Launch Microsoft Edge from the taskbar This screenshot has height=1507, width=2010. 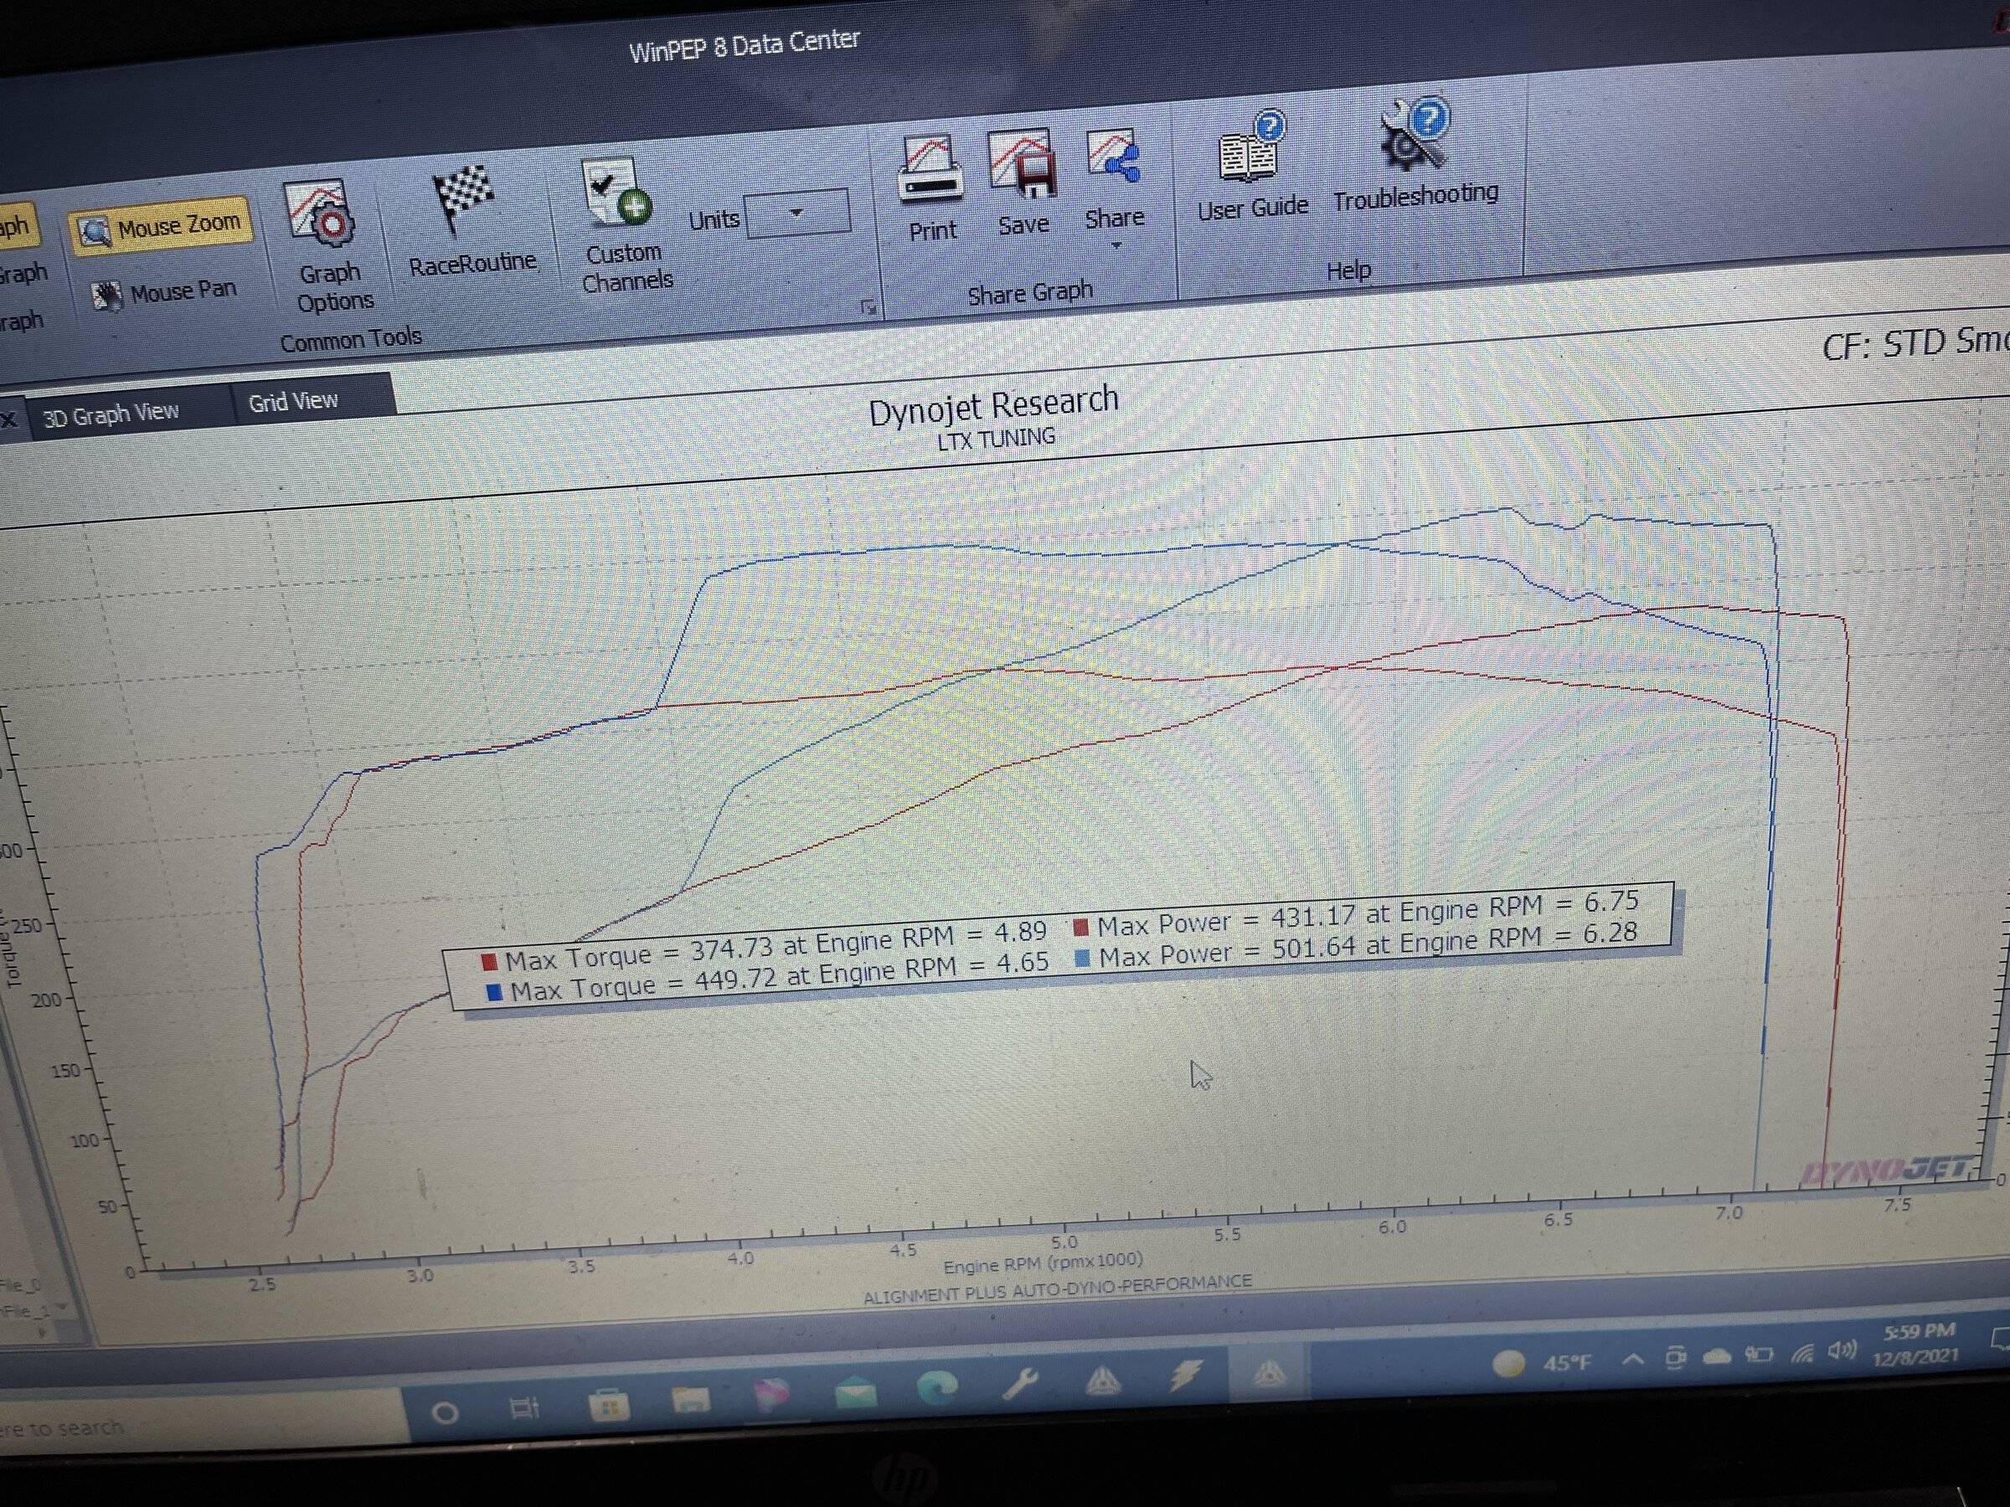tap(937, 1386)
